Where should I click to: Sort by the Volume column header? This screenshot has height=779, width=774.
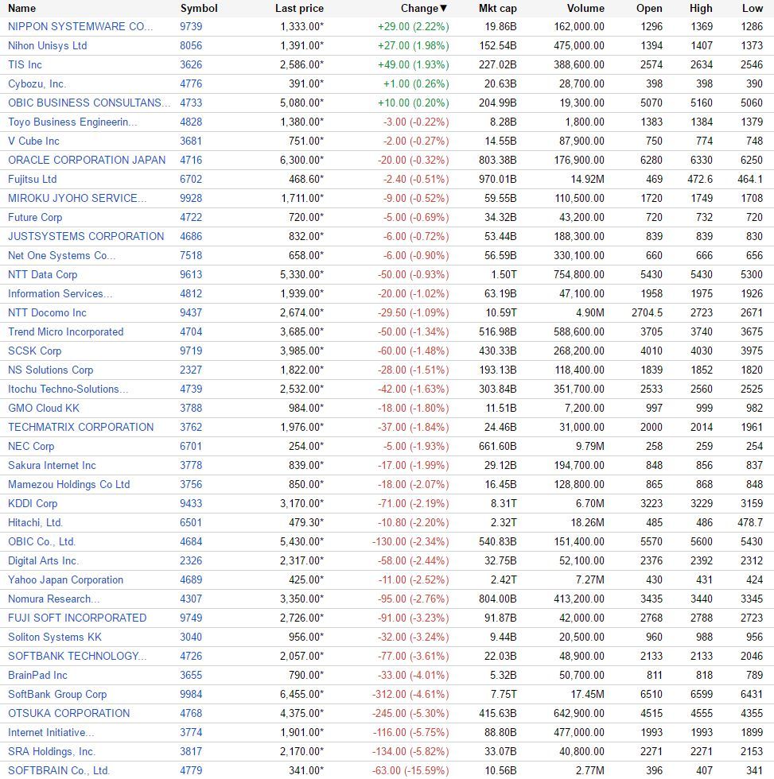(585, 9)
